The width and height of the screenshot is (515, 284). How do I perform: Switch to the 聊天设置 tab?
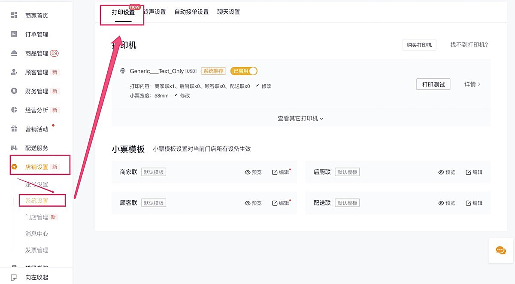point(229,12)
